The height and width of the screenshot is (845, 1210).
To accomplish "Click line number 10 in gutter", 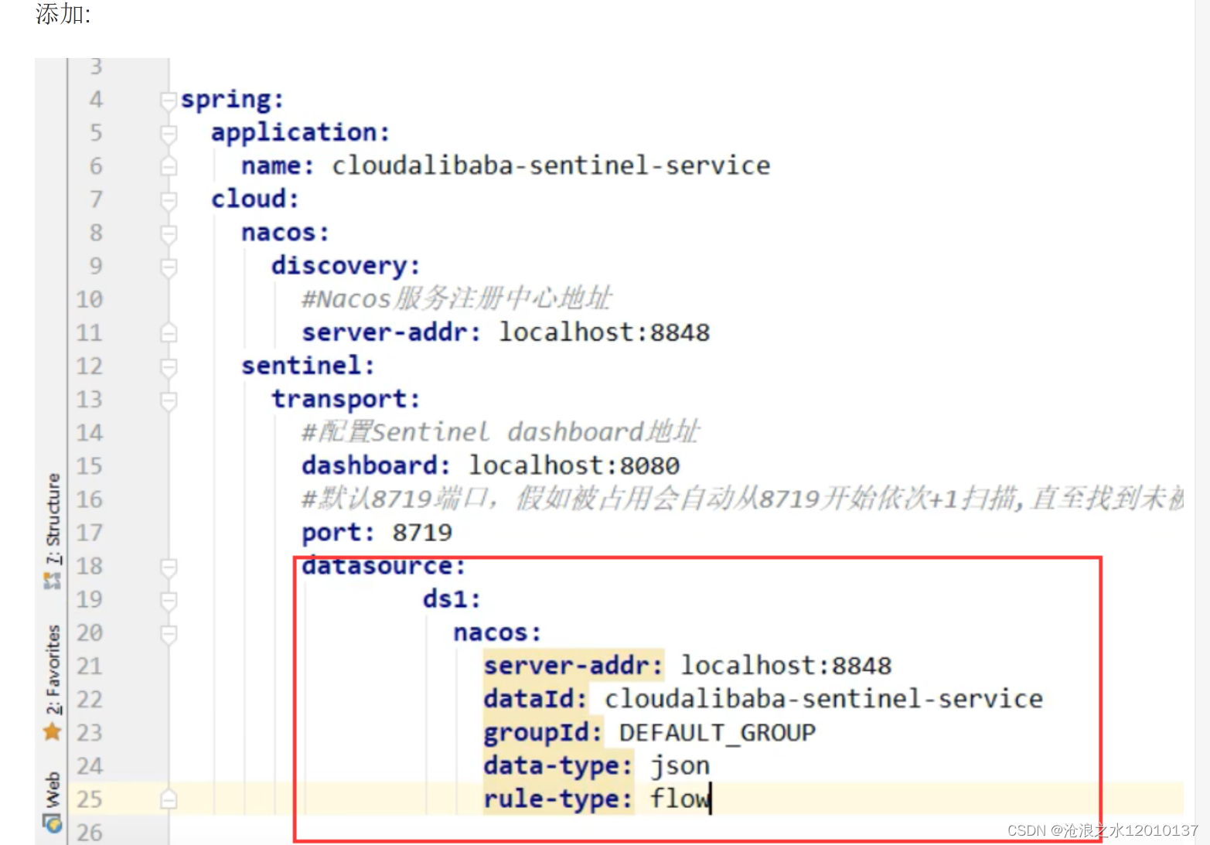I will pyautogui.click(x=90, y=299).
